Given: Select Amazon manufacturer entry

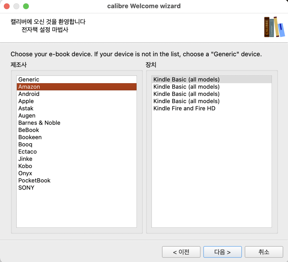Looking at the screenshot, I should pyautogui.click(x=77, y=87).
